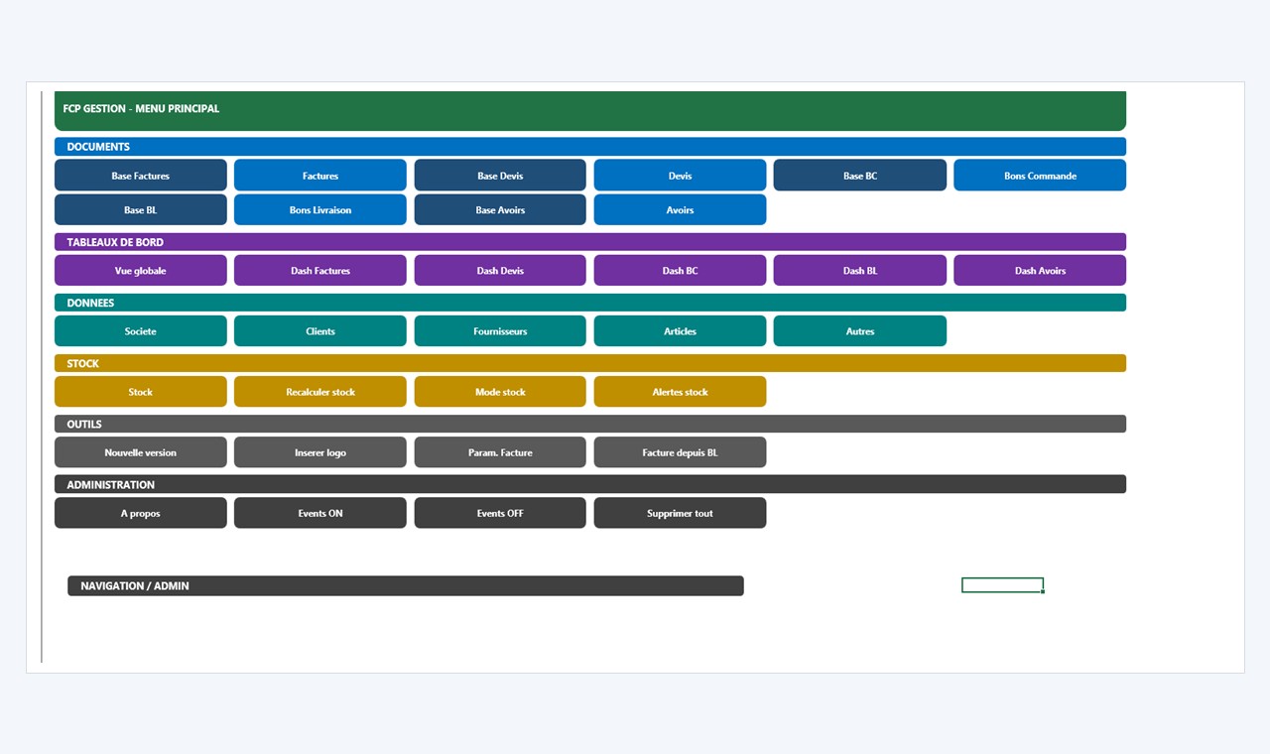The image size is (1270, 754).
Task: Click the NAVIGATION / ADMIN bar
Action: point(406,586)
